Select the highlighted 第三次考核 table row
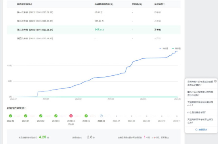Viewport: 218px width, 144px height. (94, 30)
